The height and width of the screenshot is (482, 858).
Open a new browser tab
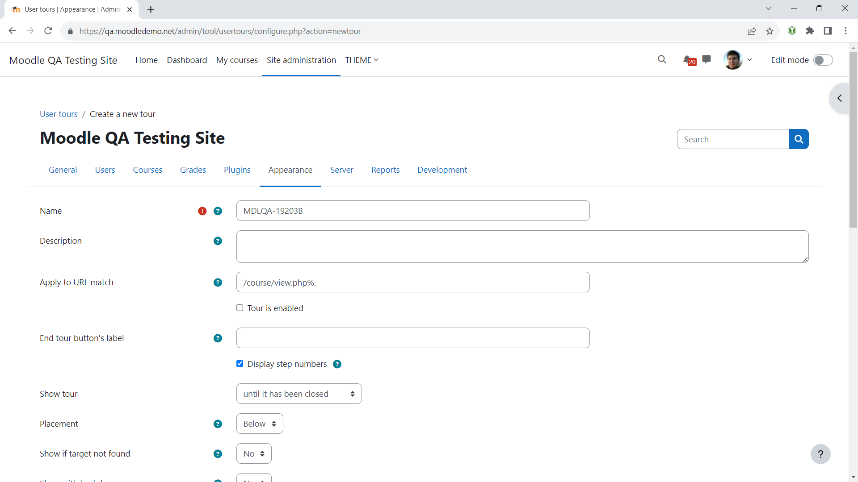tap(151, 9)
